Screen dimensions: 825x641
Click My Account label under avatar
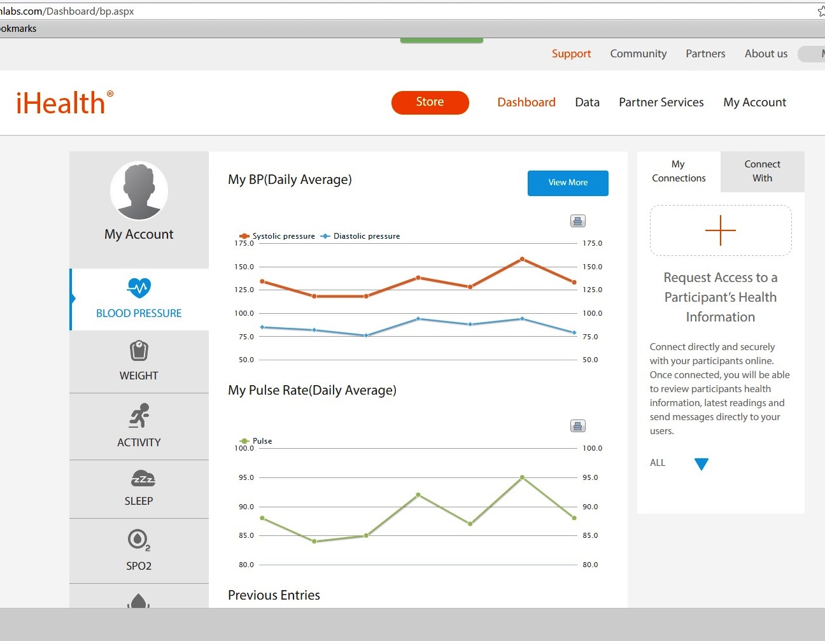coord(139,234)
